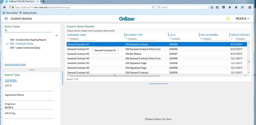Open Document Type filter funnel icon
The image size is (256, 125).
126,39
